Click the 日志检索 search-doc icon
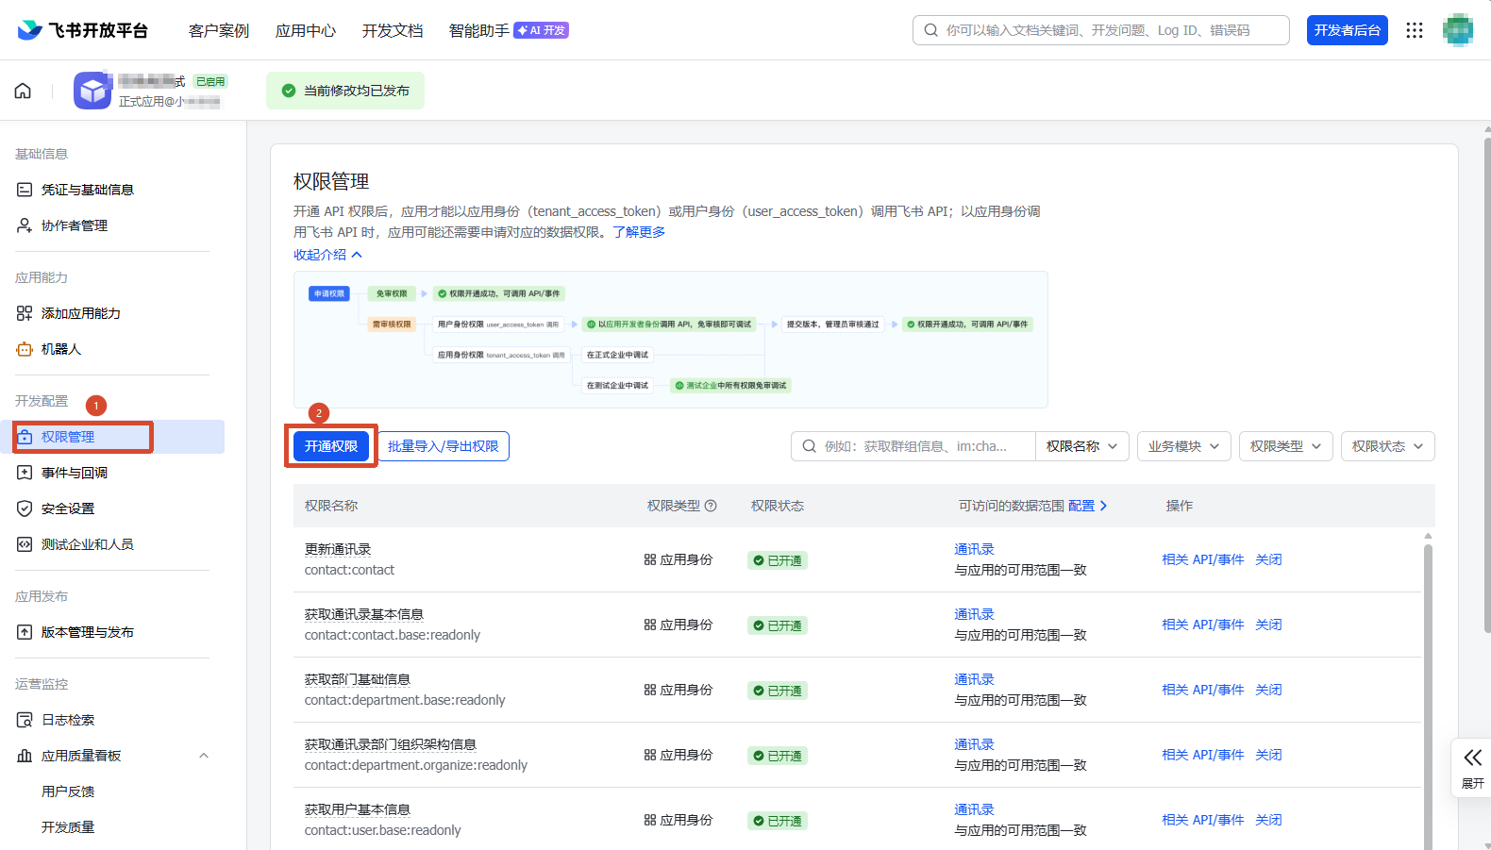The height and width of the screenshot is (850, 1491). (x=25, y=720)
